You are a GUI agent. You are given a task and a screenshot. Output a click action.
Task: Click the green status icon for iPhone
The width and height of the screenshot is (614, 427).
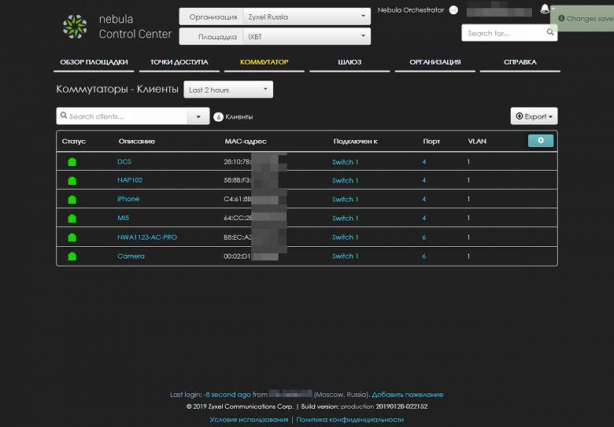72,200
